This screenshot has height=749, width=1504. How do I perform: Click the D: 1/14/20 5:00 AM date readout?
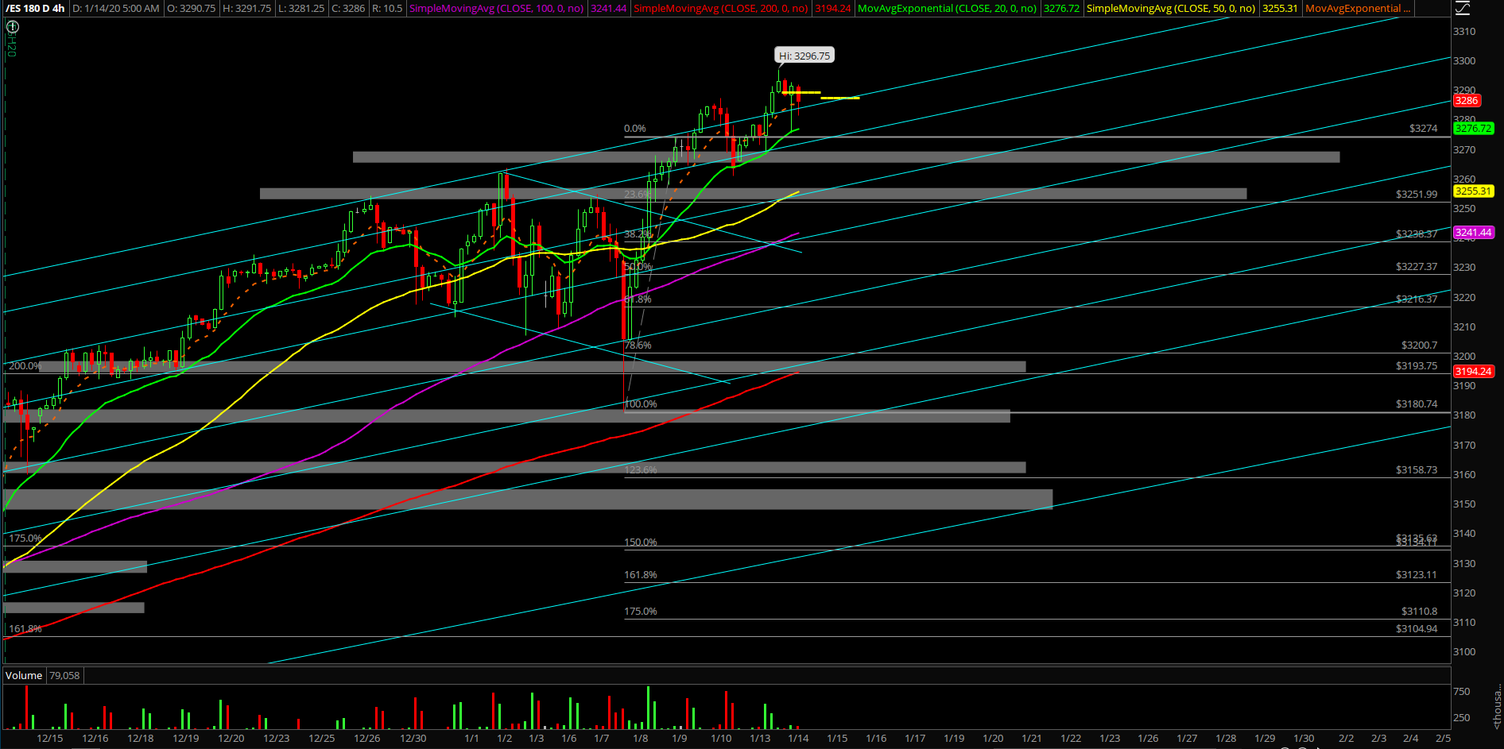coord(116,9)
